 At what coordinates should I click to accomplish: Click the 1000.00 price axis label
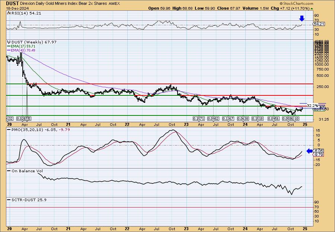pyautogui.click(x=322, y=64)
